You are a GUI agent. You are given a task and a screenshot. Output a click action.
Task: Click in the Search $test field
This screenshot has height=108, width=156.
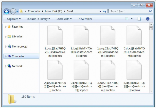127,11
